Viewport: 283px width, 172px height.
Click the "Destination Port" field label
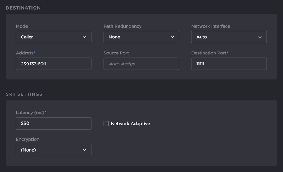pyautogui.click(x=209, y=53)
